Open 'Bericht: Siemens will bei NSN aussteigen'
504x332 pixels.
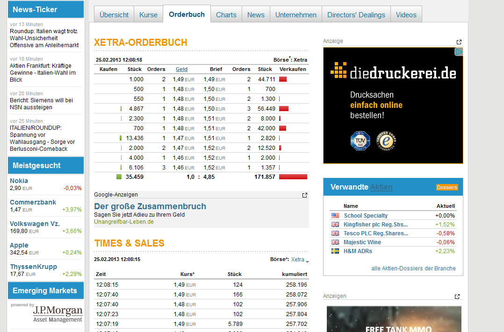[42, 104]
